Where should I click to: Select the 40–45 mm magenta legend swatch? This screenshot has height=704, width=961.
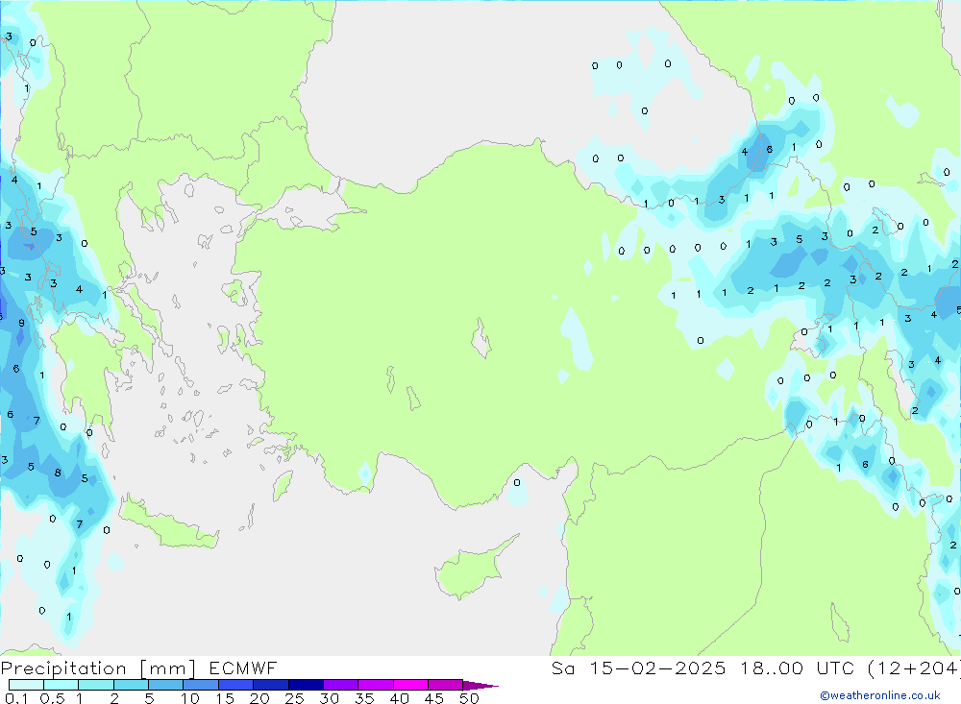tap(410, 685)
